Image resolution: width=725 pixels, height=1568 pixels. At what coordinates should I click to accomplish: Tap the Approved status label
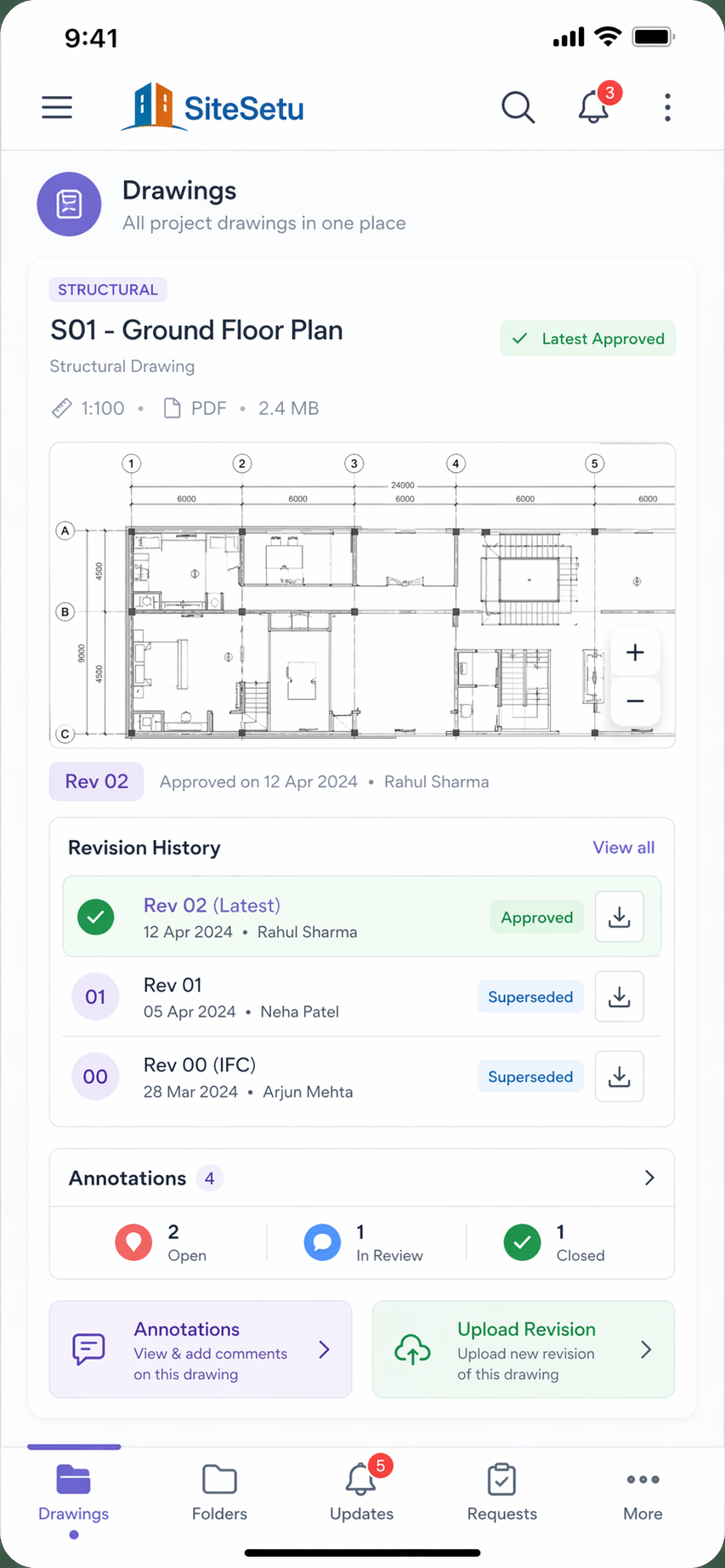click(x=536, y=918)
